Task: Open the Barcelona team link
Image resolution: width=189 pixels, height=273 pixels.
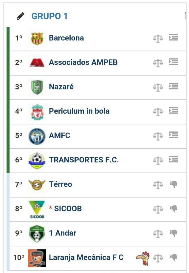Action: point(66,38)
